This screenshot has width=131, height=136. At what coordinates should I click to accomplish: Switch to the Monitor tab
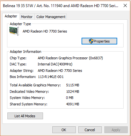tap(27, 17)
